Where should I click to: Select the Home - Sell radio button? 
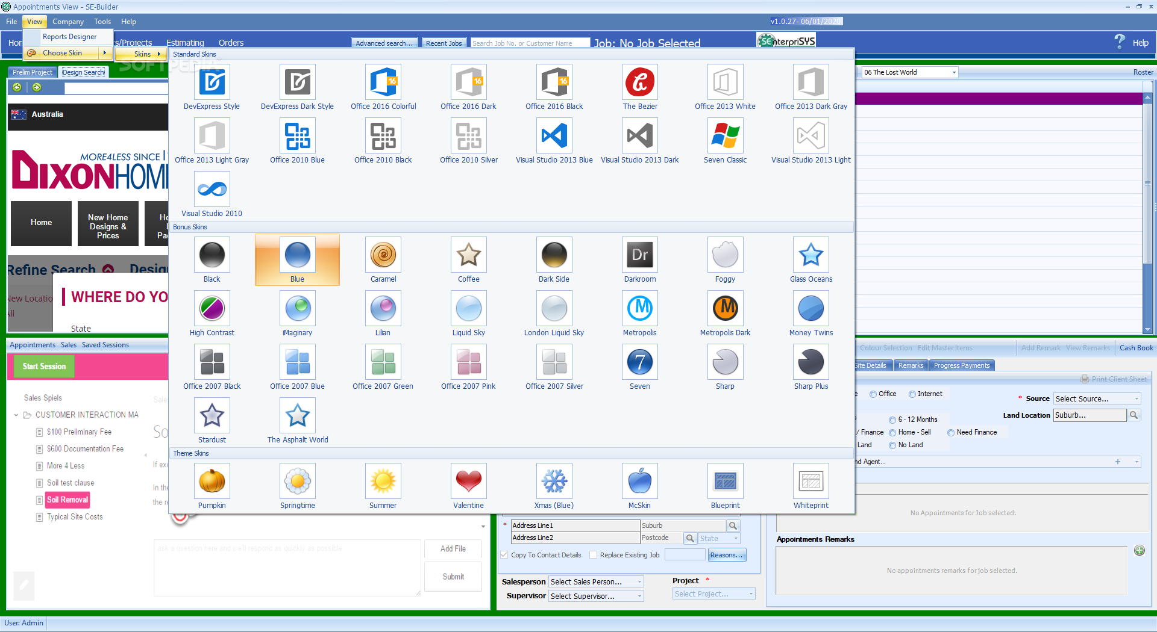click(892, 433)
